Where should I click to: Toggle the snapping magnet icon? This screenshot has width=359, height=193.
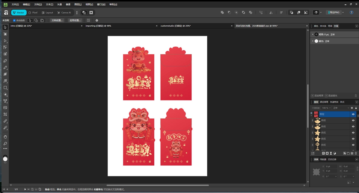coord(316,13)
